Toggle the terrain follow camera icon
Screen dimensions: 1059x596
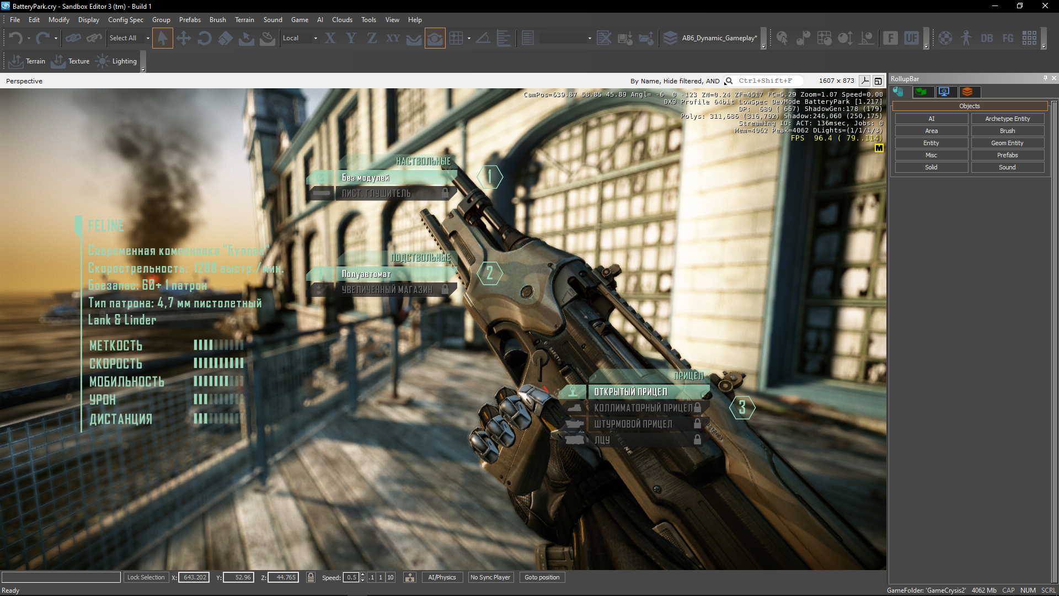[x=435, y=38]
